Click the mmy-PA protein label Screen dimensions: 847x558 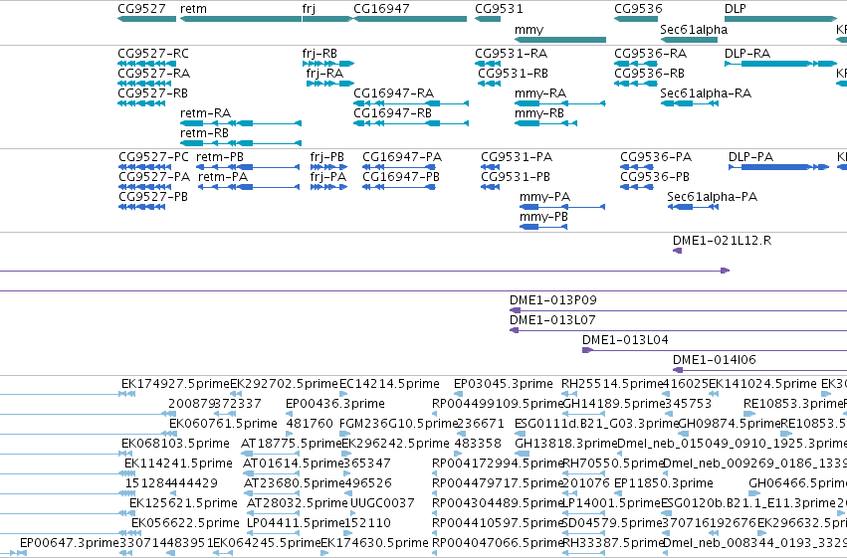coord(545,197)
